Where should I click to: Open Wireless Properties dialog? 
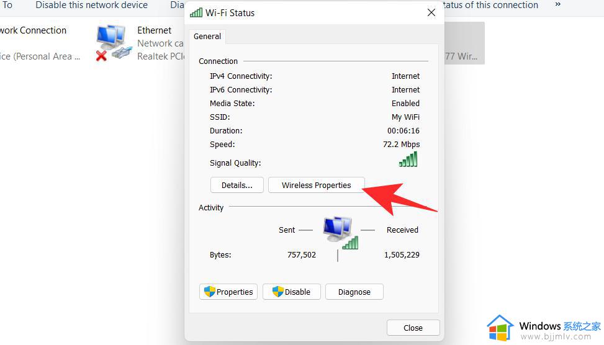pos(316,185)
